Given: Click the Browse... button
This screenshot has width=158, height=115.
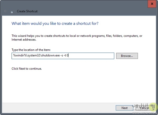Looking at the screenshot, I should point(127,56).
